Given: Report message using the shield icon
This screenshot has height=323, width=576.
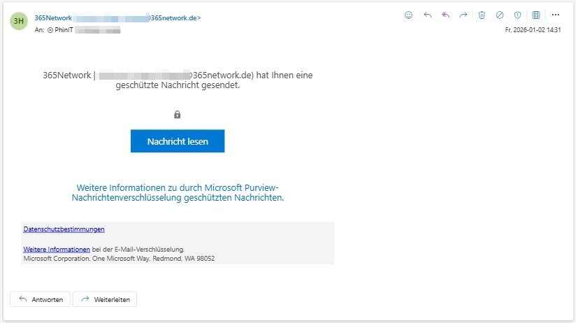Looking at the screenshot, I should 518,15.
